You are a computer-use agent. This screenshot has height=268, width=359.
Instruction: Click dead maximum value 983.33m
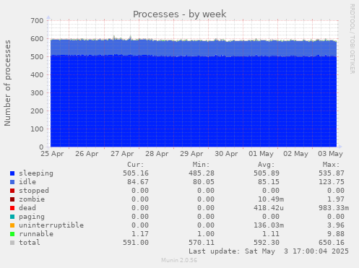coord(334,208)
